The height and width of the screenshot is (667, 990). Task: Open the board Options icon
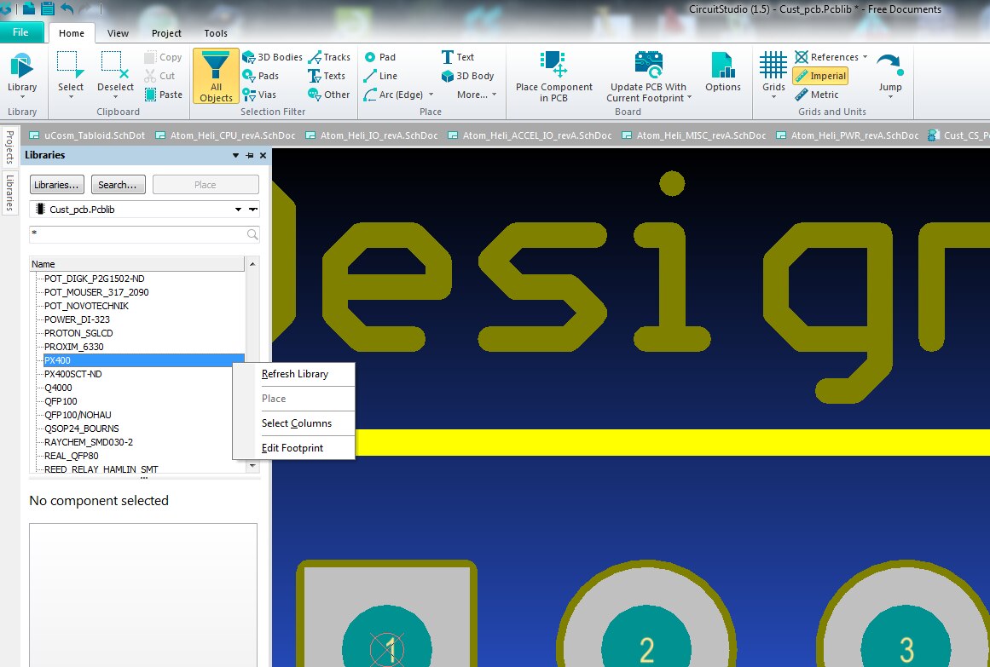point(722,65)
